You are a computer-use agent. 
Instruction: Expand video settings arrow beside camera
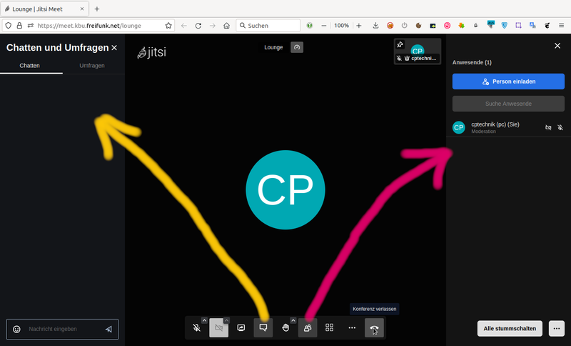227,320
